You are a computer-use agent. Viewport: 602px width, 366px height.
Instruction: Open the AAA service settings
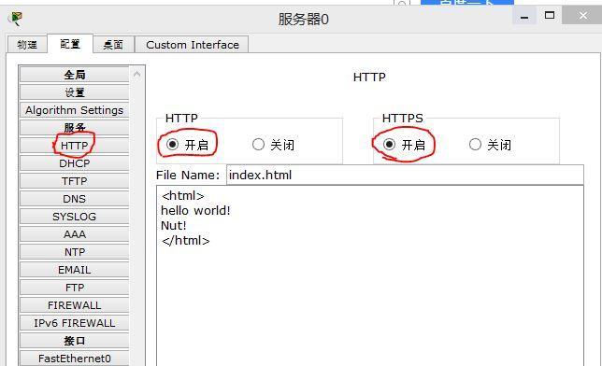pyautogui.click(x=75, y=234)
